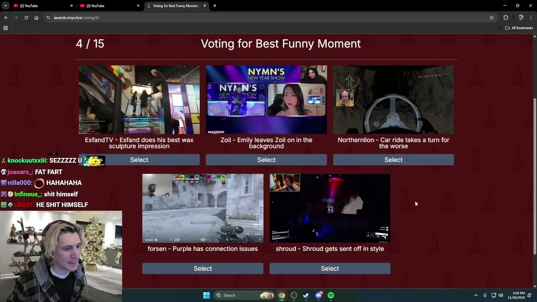Select Northernlion car ride nominee

coord(394,160)
